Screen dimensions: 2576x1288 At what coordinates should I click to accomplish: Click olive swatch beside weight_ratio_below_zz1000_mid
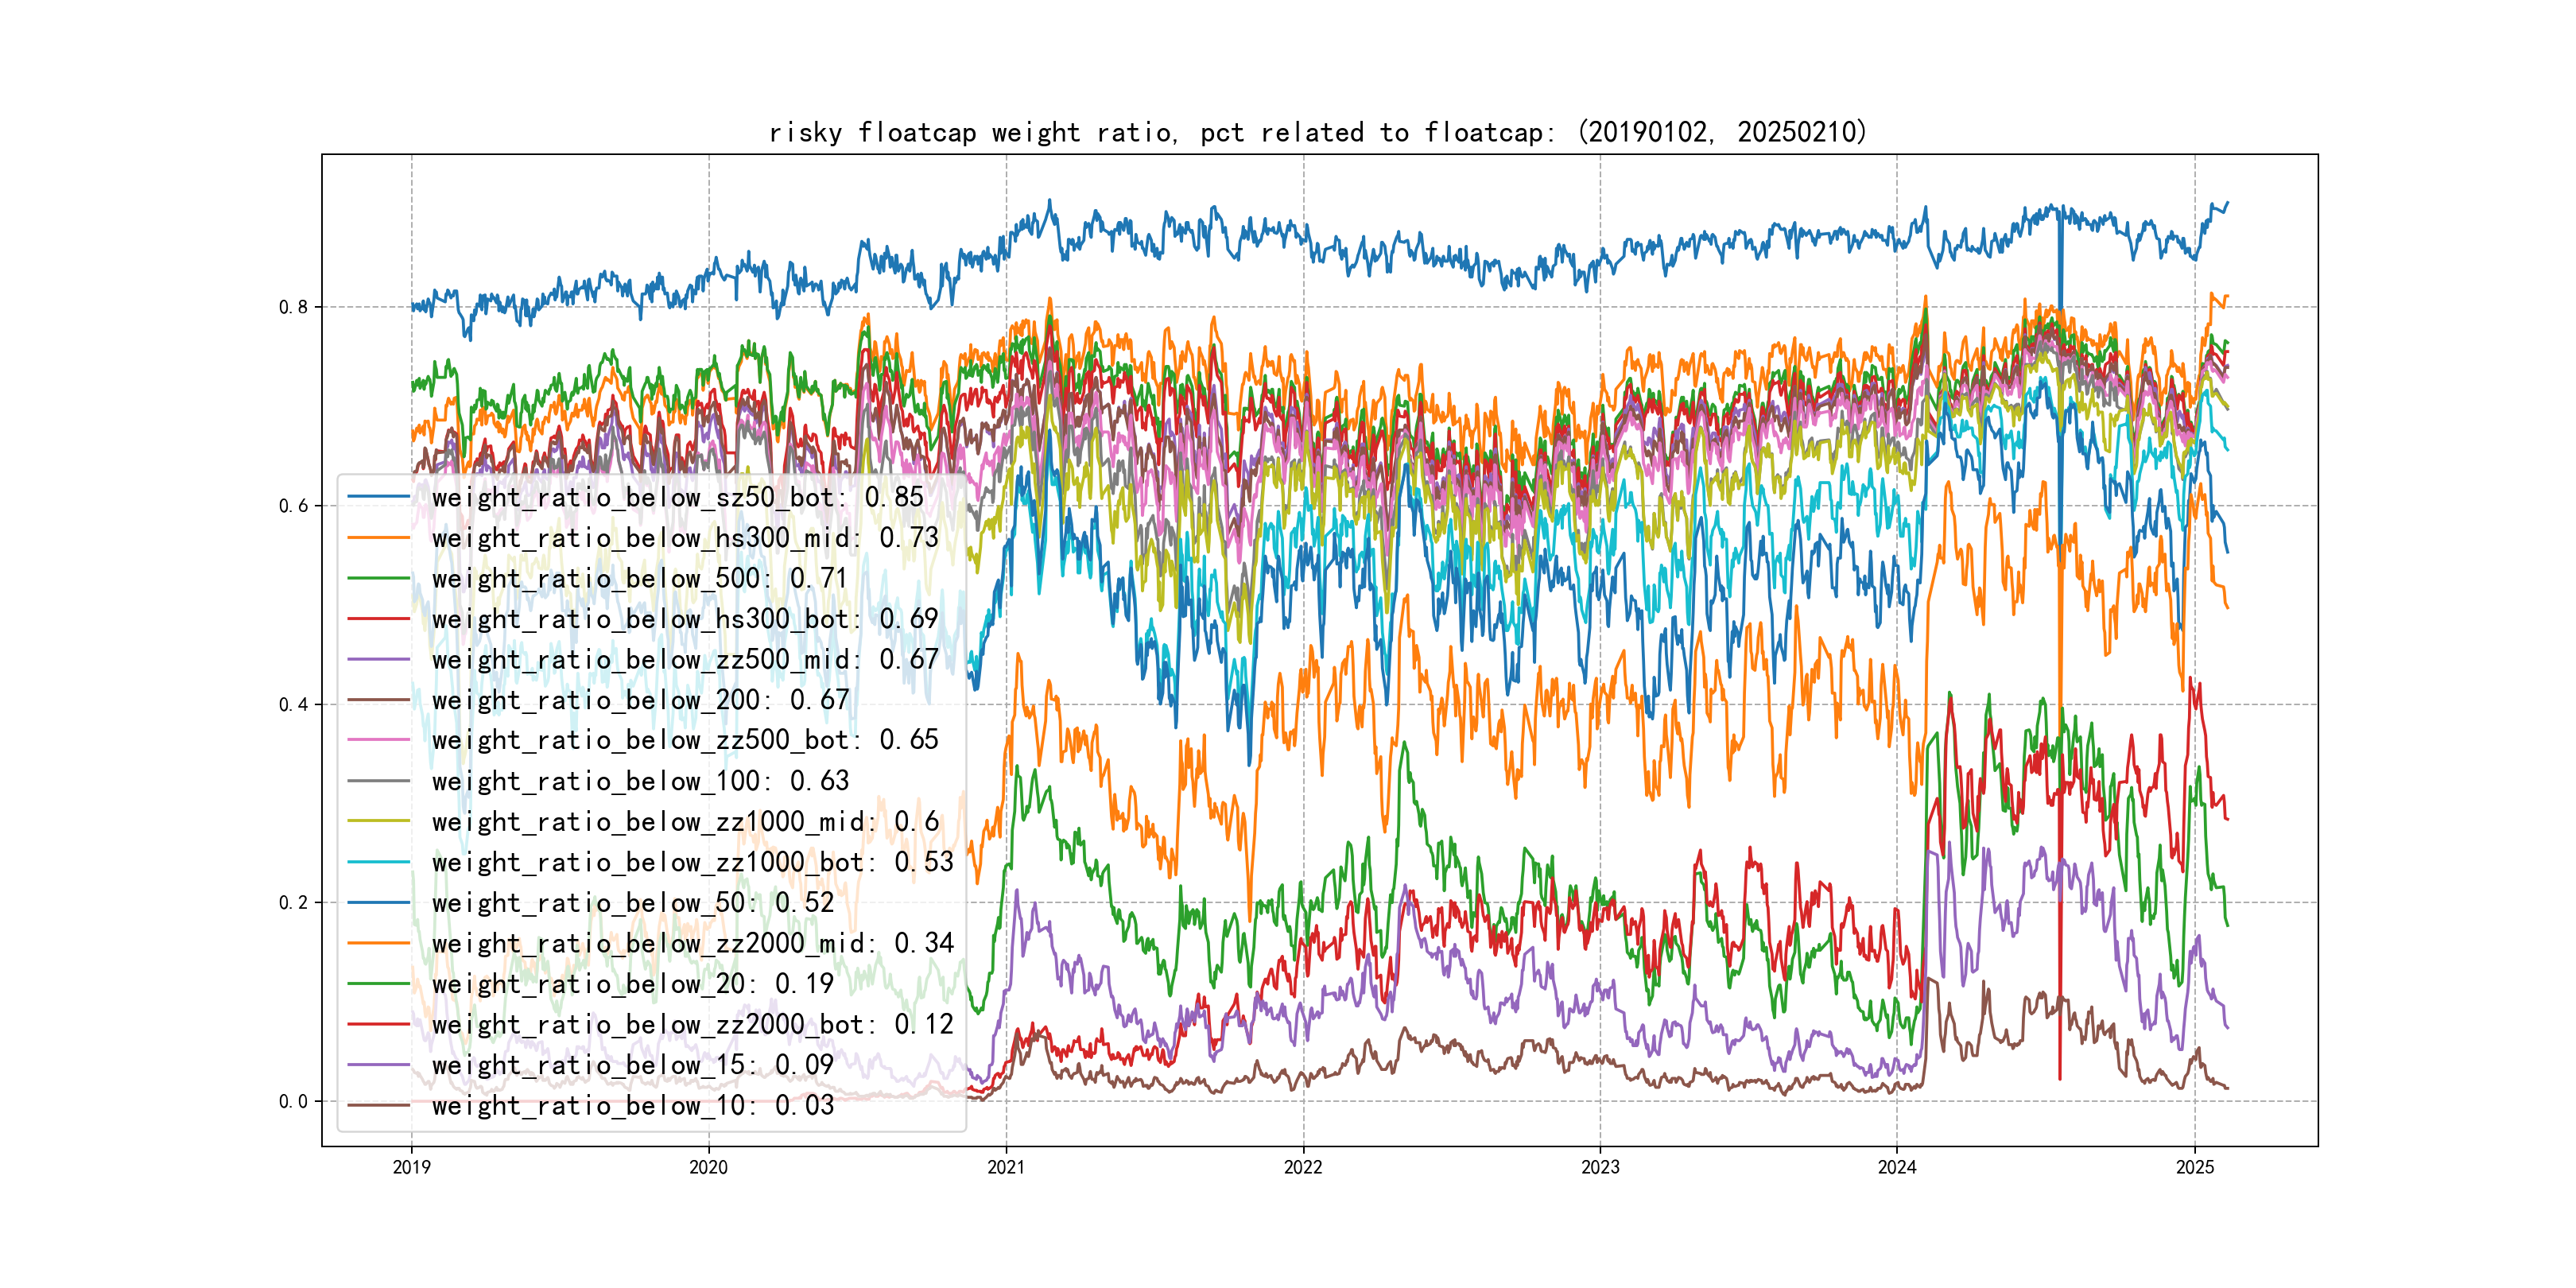pyautogui.click(x=379, y=821)
